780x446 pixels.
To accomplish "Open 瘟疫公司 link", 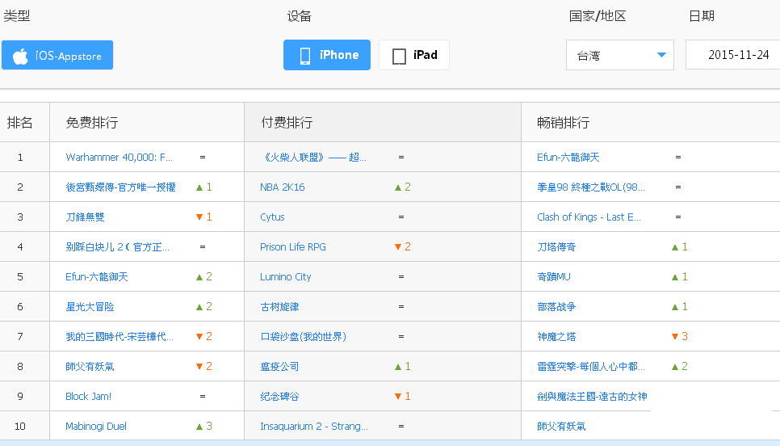I will (x=279, y=366).
